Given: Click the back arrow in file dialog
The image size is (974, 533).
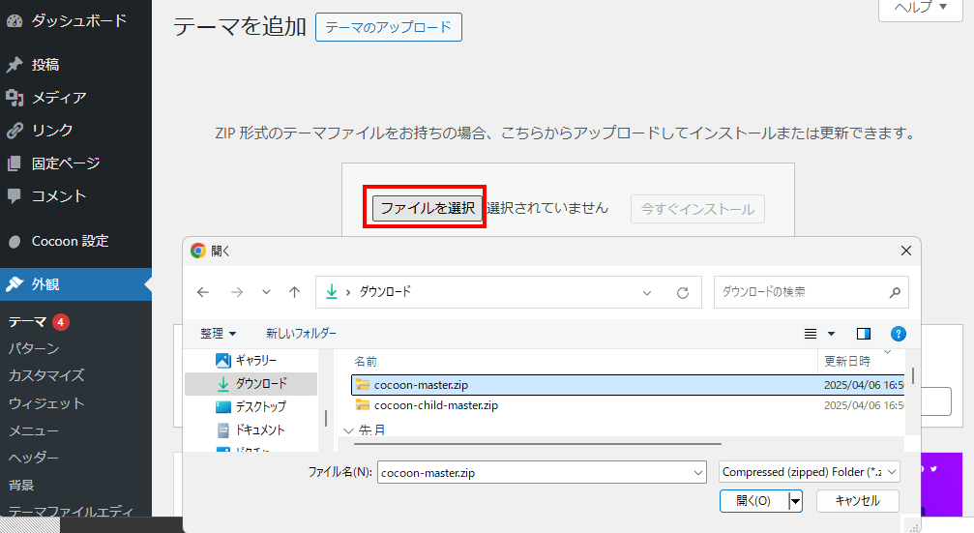Looking at the screenshot, I should point(203,292).
